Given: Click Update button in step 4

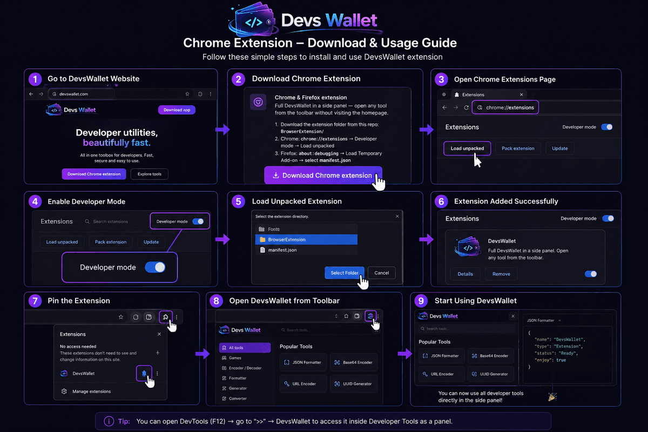Looking at the screenshot, I should [x=151, y=242].
